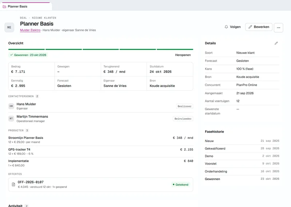Click the Bedrag value € 7.171
Image resolution: width=291 pixels, height=207 pixels.
18,72
